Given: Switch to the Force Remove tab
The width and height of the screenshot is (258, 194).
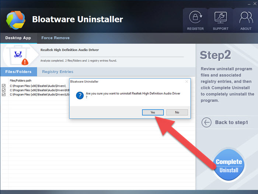Looking at the screenshot, I should click(55, 38).
